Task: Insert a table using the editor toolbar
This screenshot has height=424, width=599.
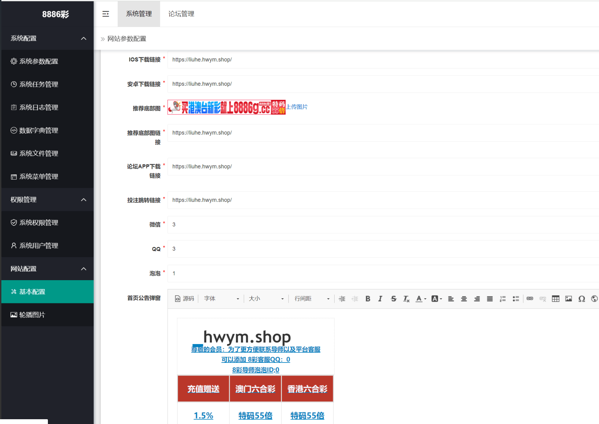Action: point(556,299)
